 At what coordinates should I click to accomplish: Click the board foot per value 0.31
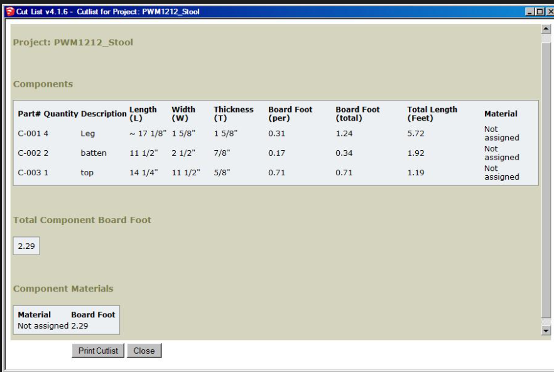pyautogui.click(x=276, y=133)
